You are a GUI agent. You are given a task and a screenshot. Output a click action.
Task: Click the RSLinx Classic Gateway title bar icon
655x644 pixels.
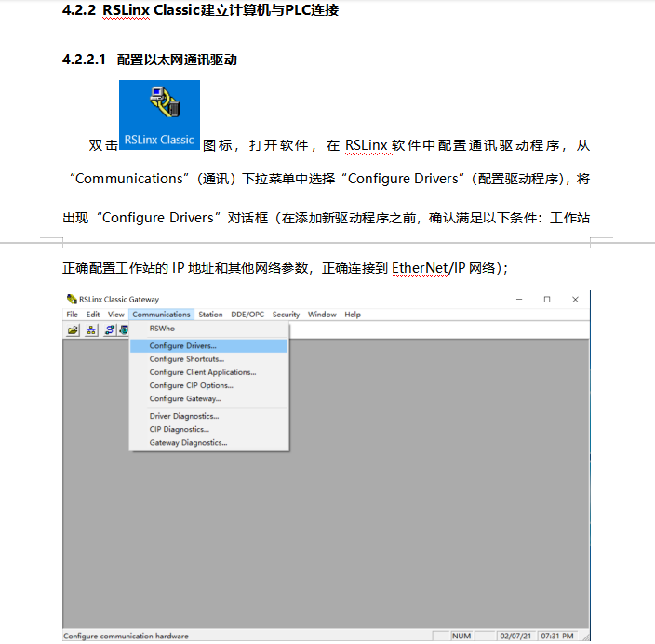point(72,300)
